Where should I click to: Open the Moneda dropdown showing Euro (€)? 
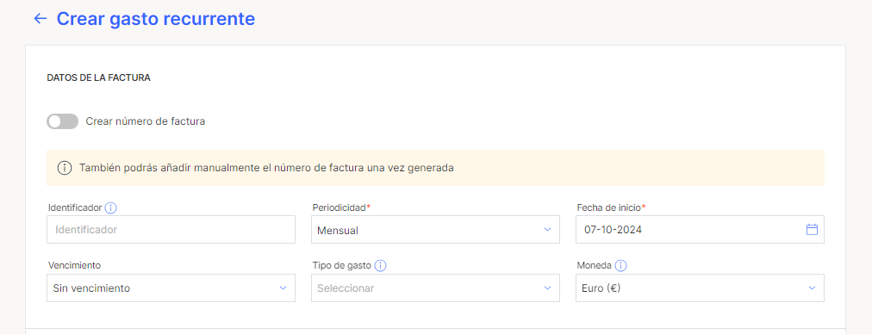[x=700, y=288]
